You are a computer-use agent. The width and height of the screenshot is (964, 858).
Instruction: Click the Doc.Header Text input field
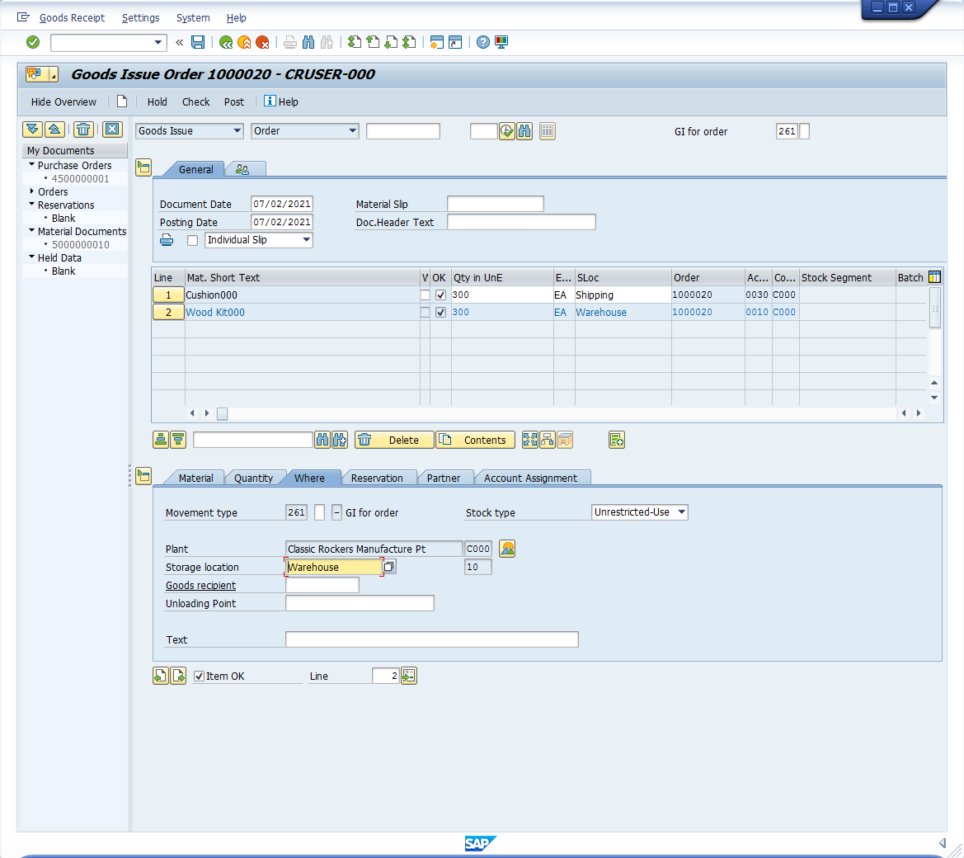pos(521,222)
